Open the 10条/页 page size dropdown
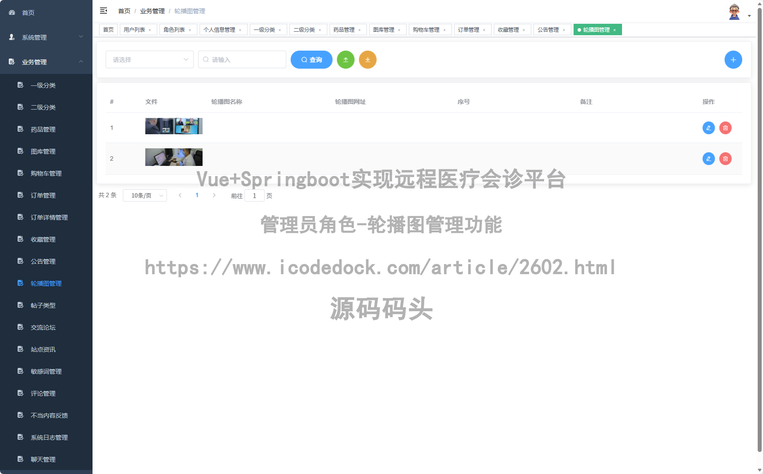Image resolution: width=763 pixels, height=474 pixels. [144, 195]
